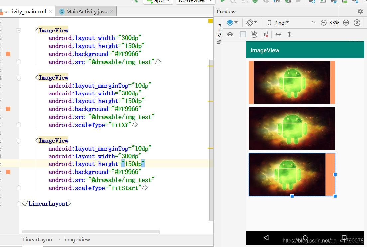This screenshot has height=247, width=367.
Task: Collapse the third ImageView tag fold marker
Action: click(x=19, y=141)
